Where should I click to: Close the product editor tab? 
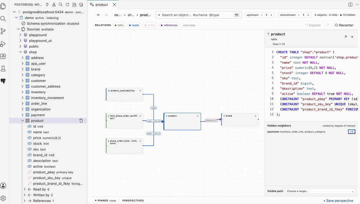click(114, 5)
